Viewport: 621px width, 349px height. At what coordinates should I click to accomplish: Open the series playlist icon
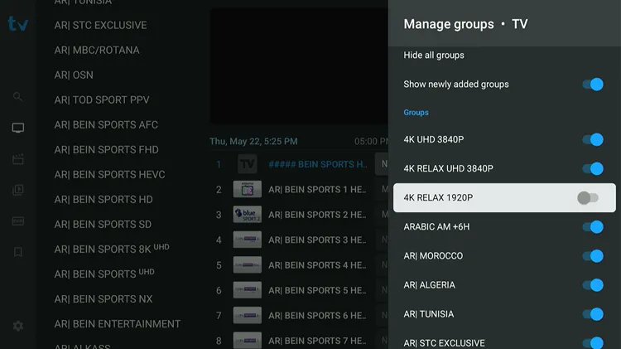18,190
